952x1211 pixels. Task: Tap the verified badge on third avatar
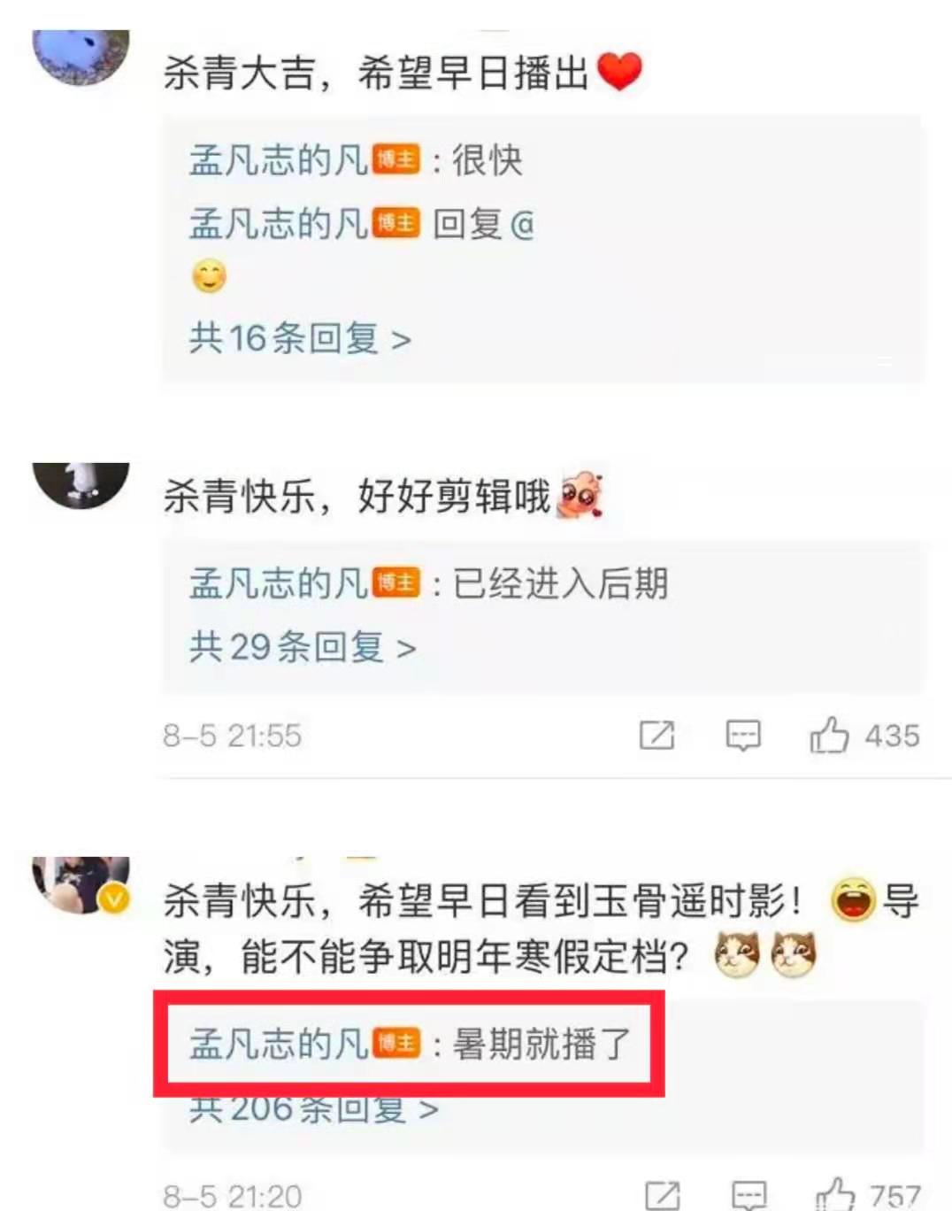point(114,899)
